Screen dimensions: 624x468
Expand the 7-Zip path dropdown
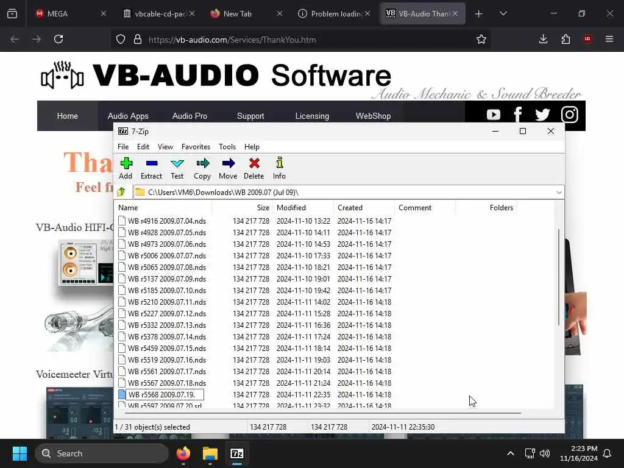tap(559, 192)
